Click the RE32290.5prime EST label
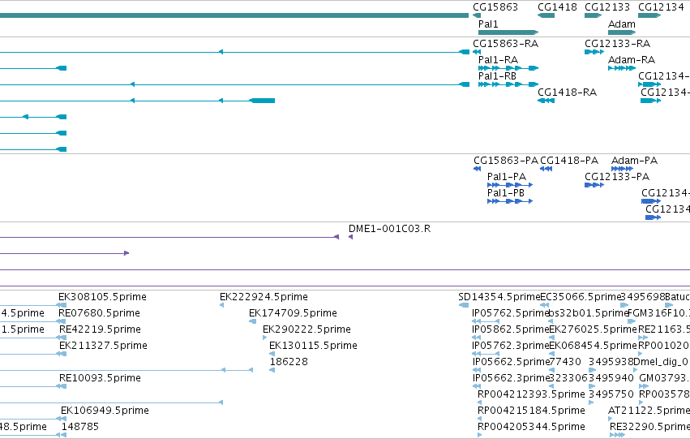 pos(650,427)
